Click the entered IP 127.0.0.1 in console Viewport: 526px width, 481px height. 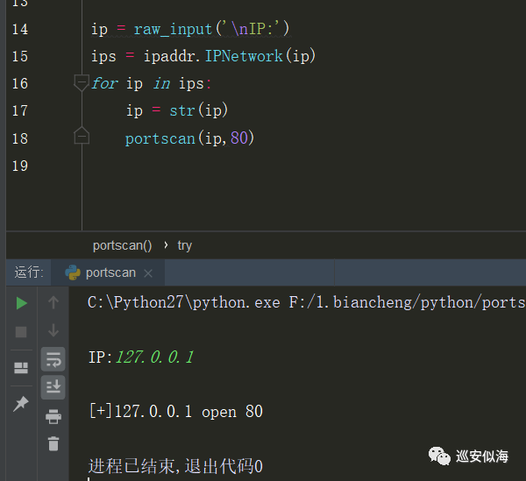154,357
